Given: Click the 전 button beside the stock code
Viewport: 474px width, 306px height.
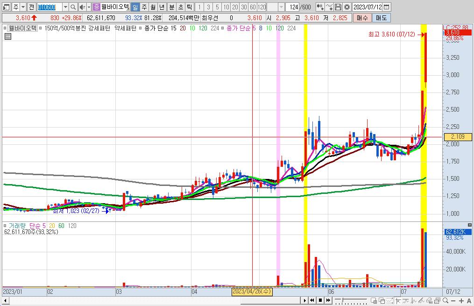Looking at the screenshot, I should [x=31, y=7].
